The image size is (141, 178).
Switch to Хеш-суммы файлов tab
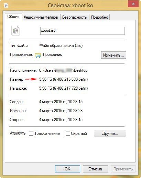41,17
